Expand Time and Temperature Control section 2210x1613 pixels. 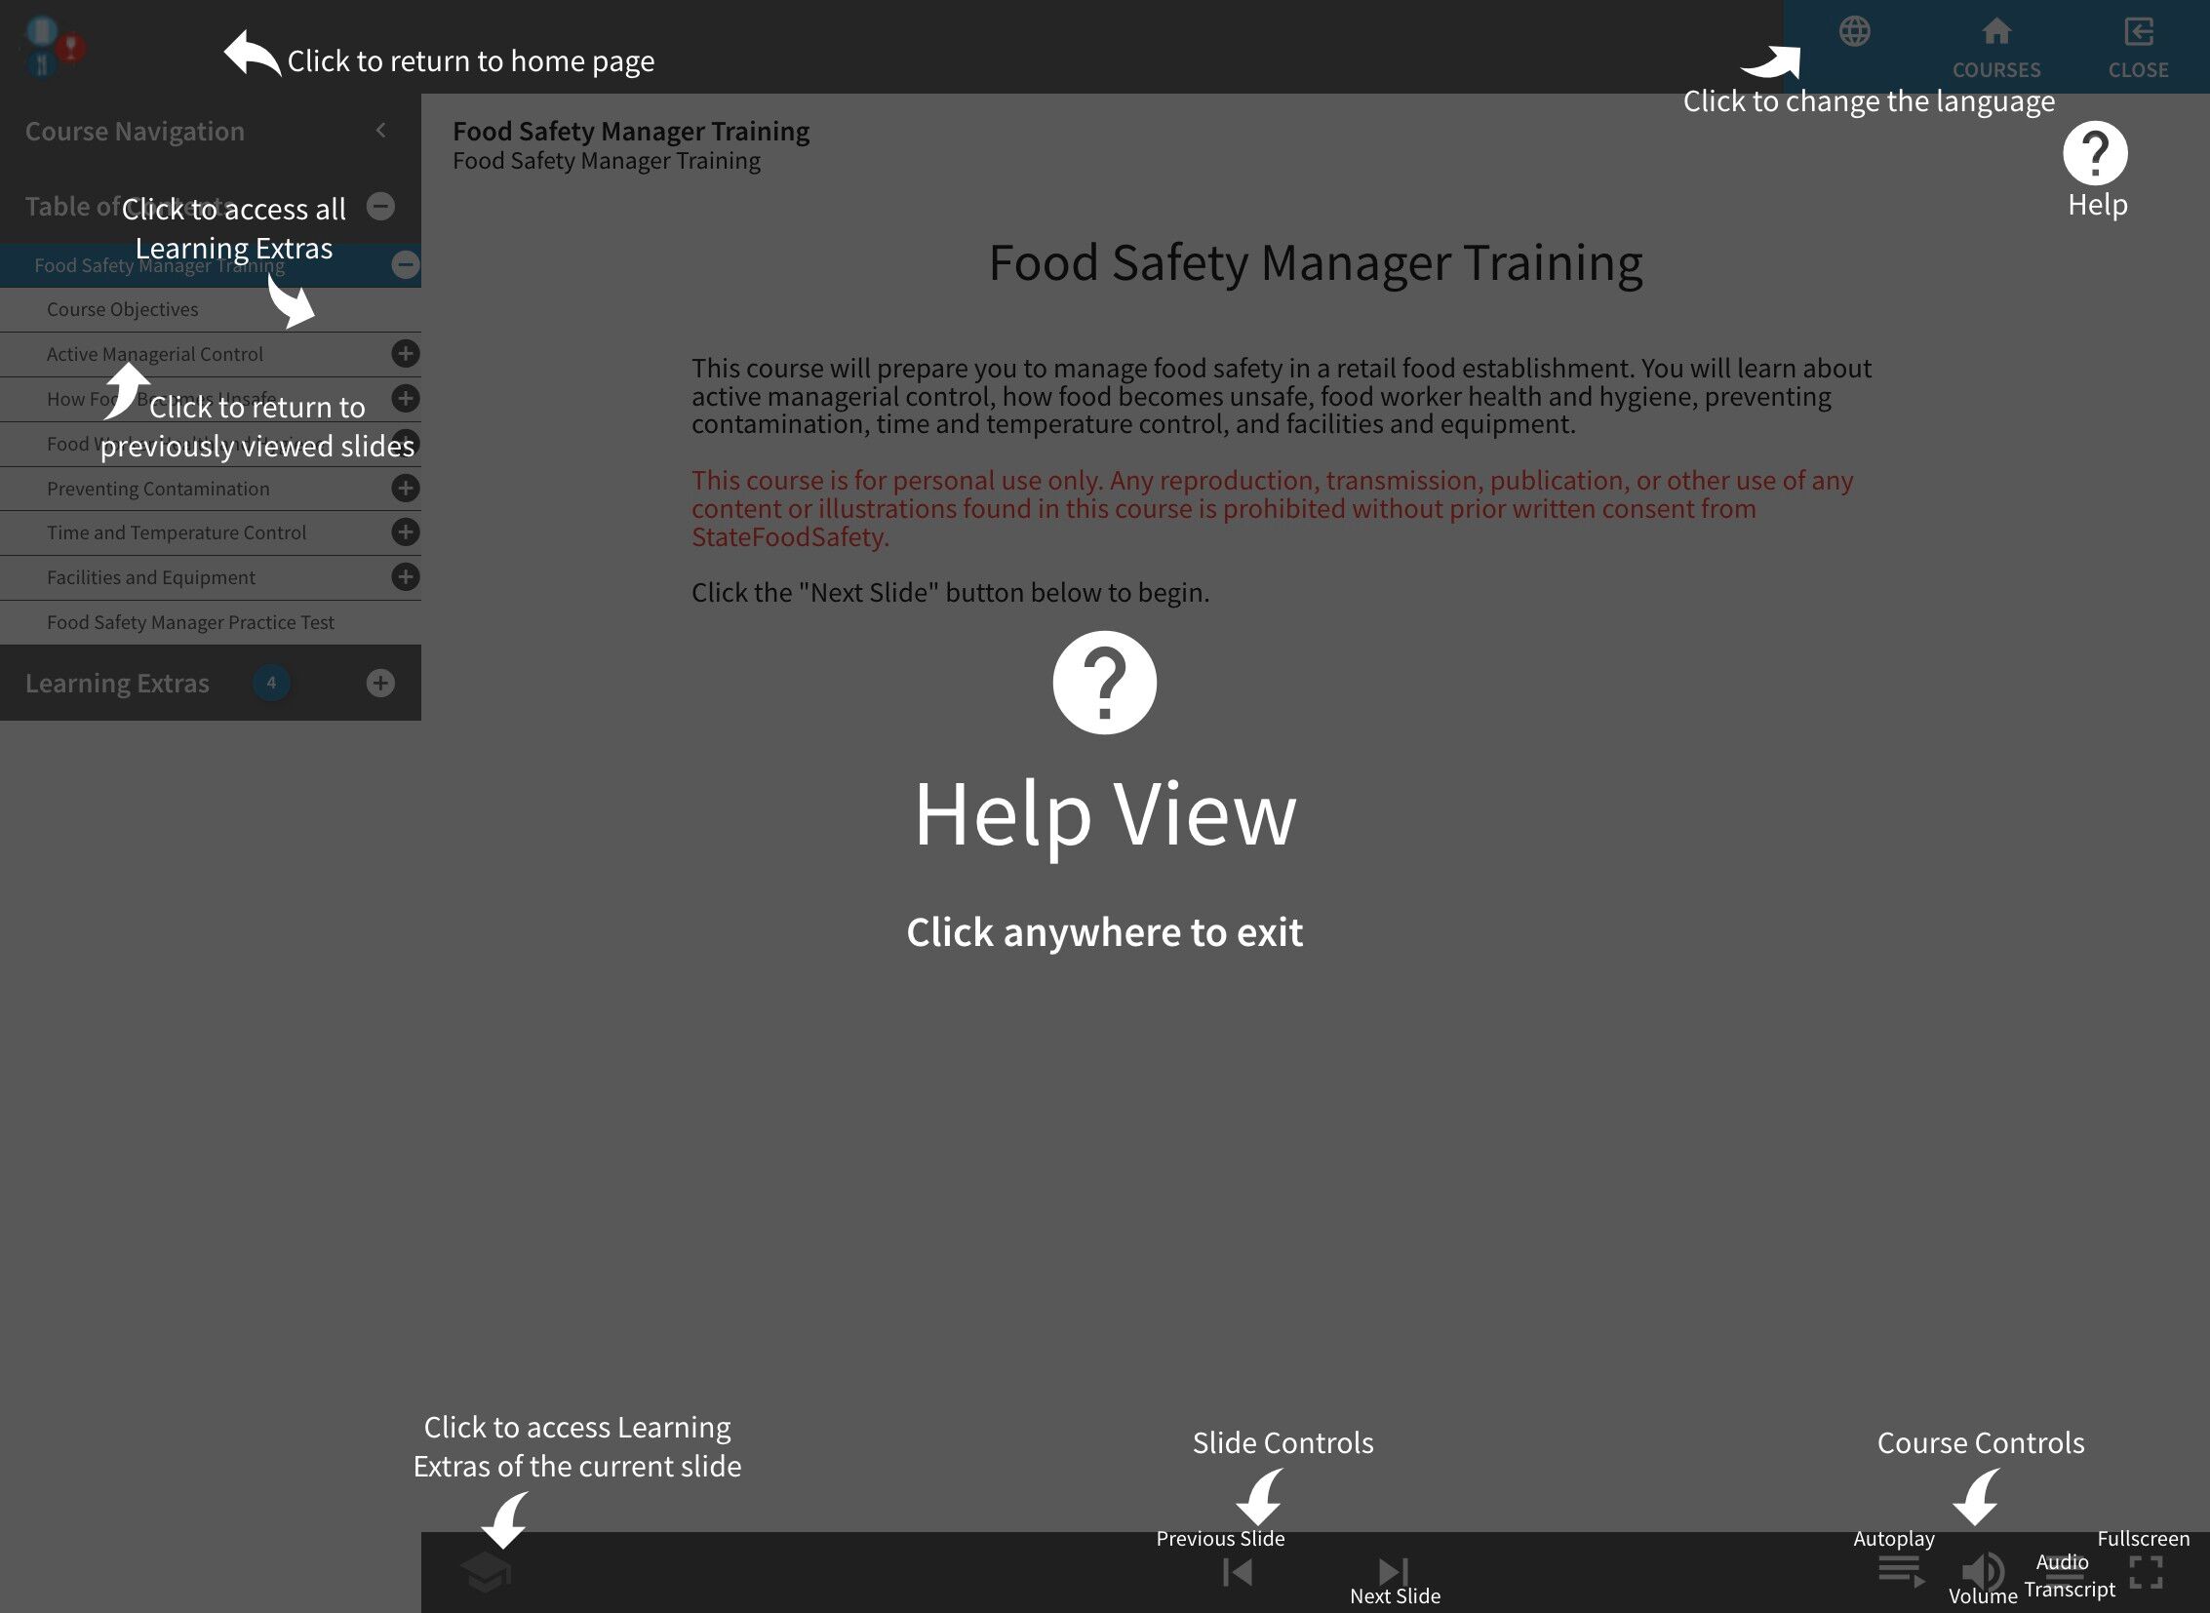(x=406, y=532)
